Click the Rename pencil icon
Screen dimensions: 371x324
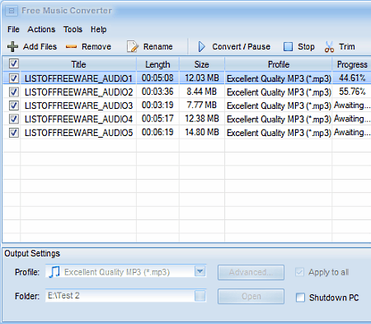coord(133,47)
